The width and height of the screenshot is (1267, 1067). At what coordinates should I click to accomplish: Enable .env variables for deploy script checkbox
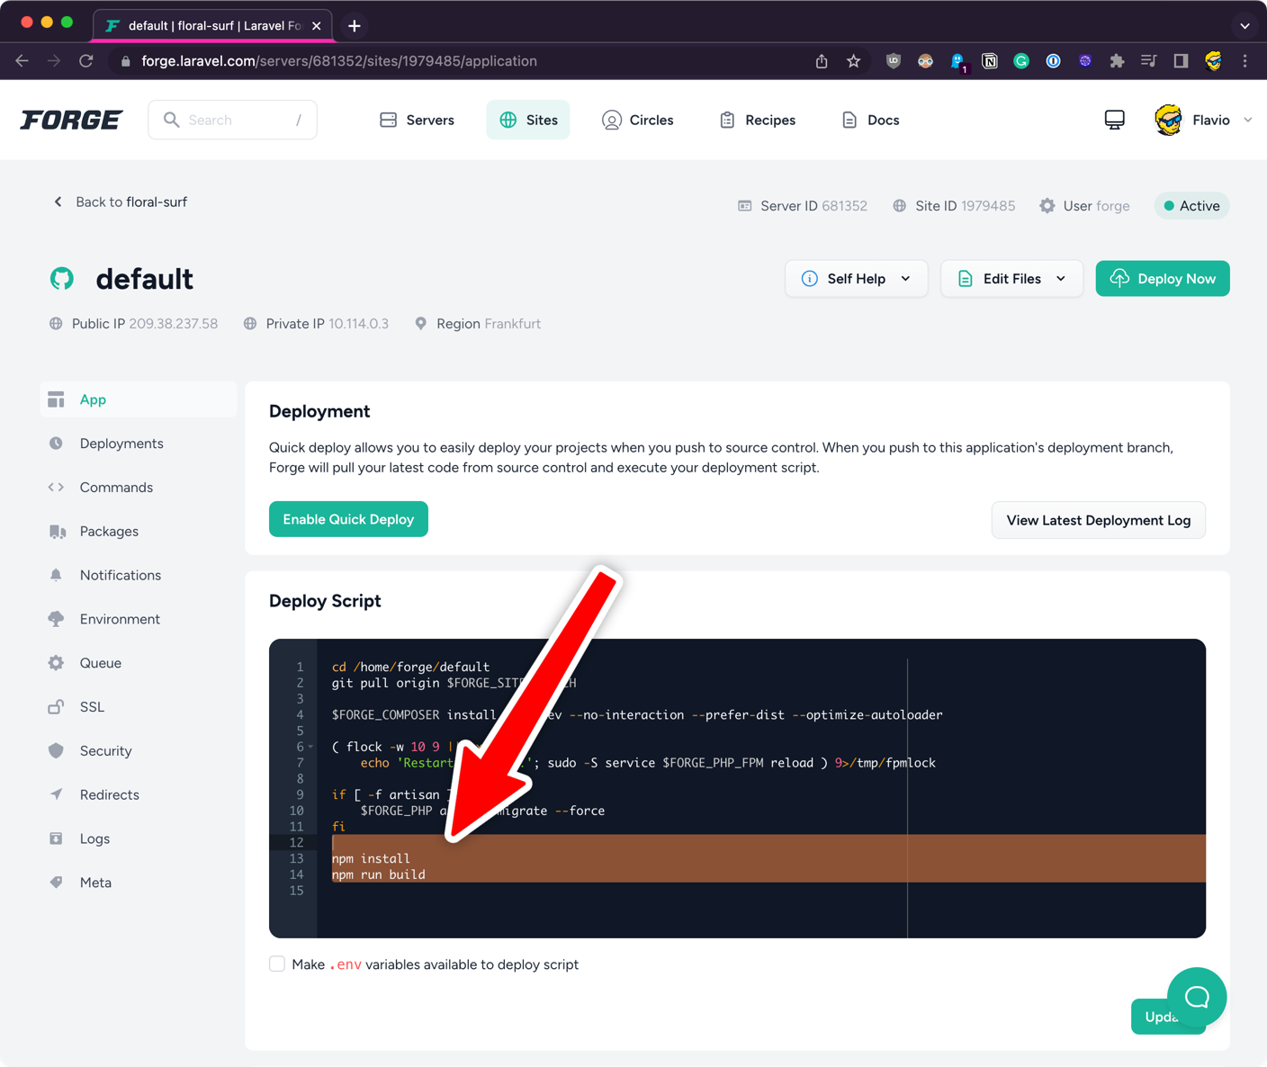tap(277, 964)
